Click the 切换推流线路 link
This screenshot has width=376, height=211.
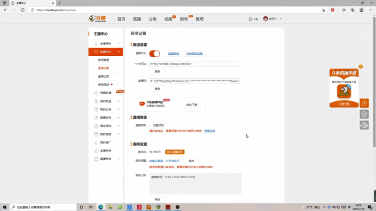point(194,53)
